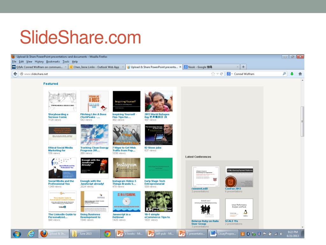Open the Edit menu
326x245 pixels.
[21, 62]
